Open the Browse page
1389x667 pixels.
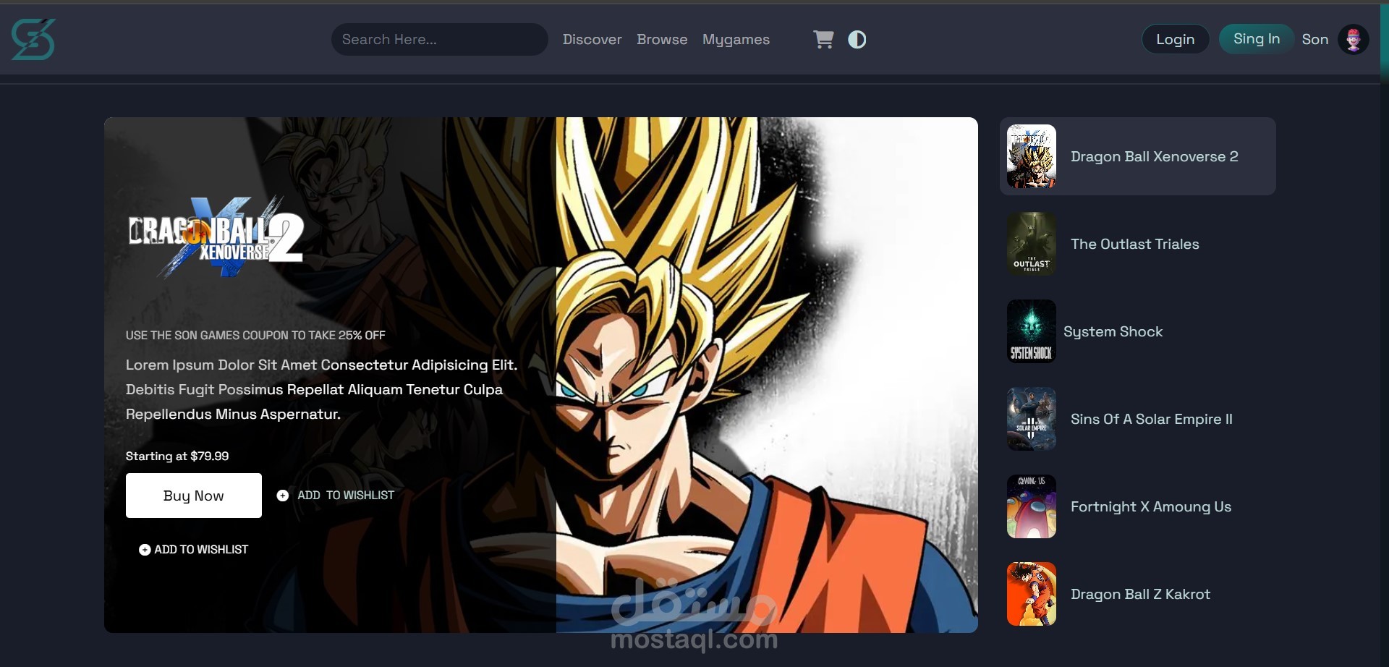(x=662, y=39)
